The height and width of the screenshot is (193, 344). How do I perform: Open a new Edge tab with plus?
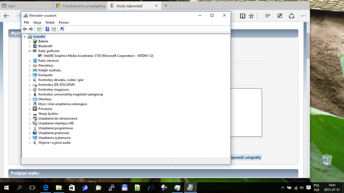point(166,6)
